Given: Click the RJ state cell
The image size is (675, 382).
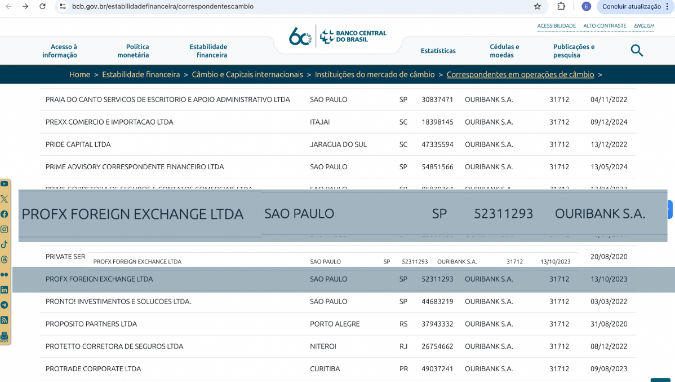Looking at the screenshot, I should click(403, 346).
